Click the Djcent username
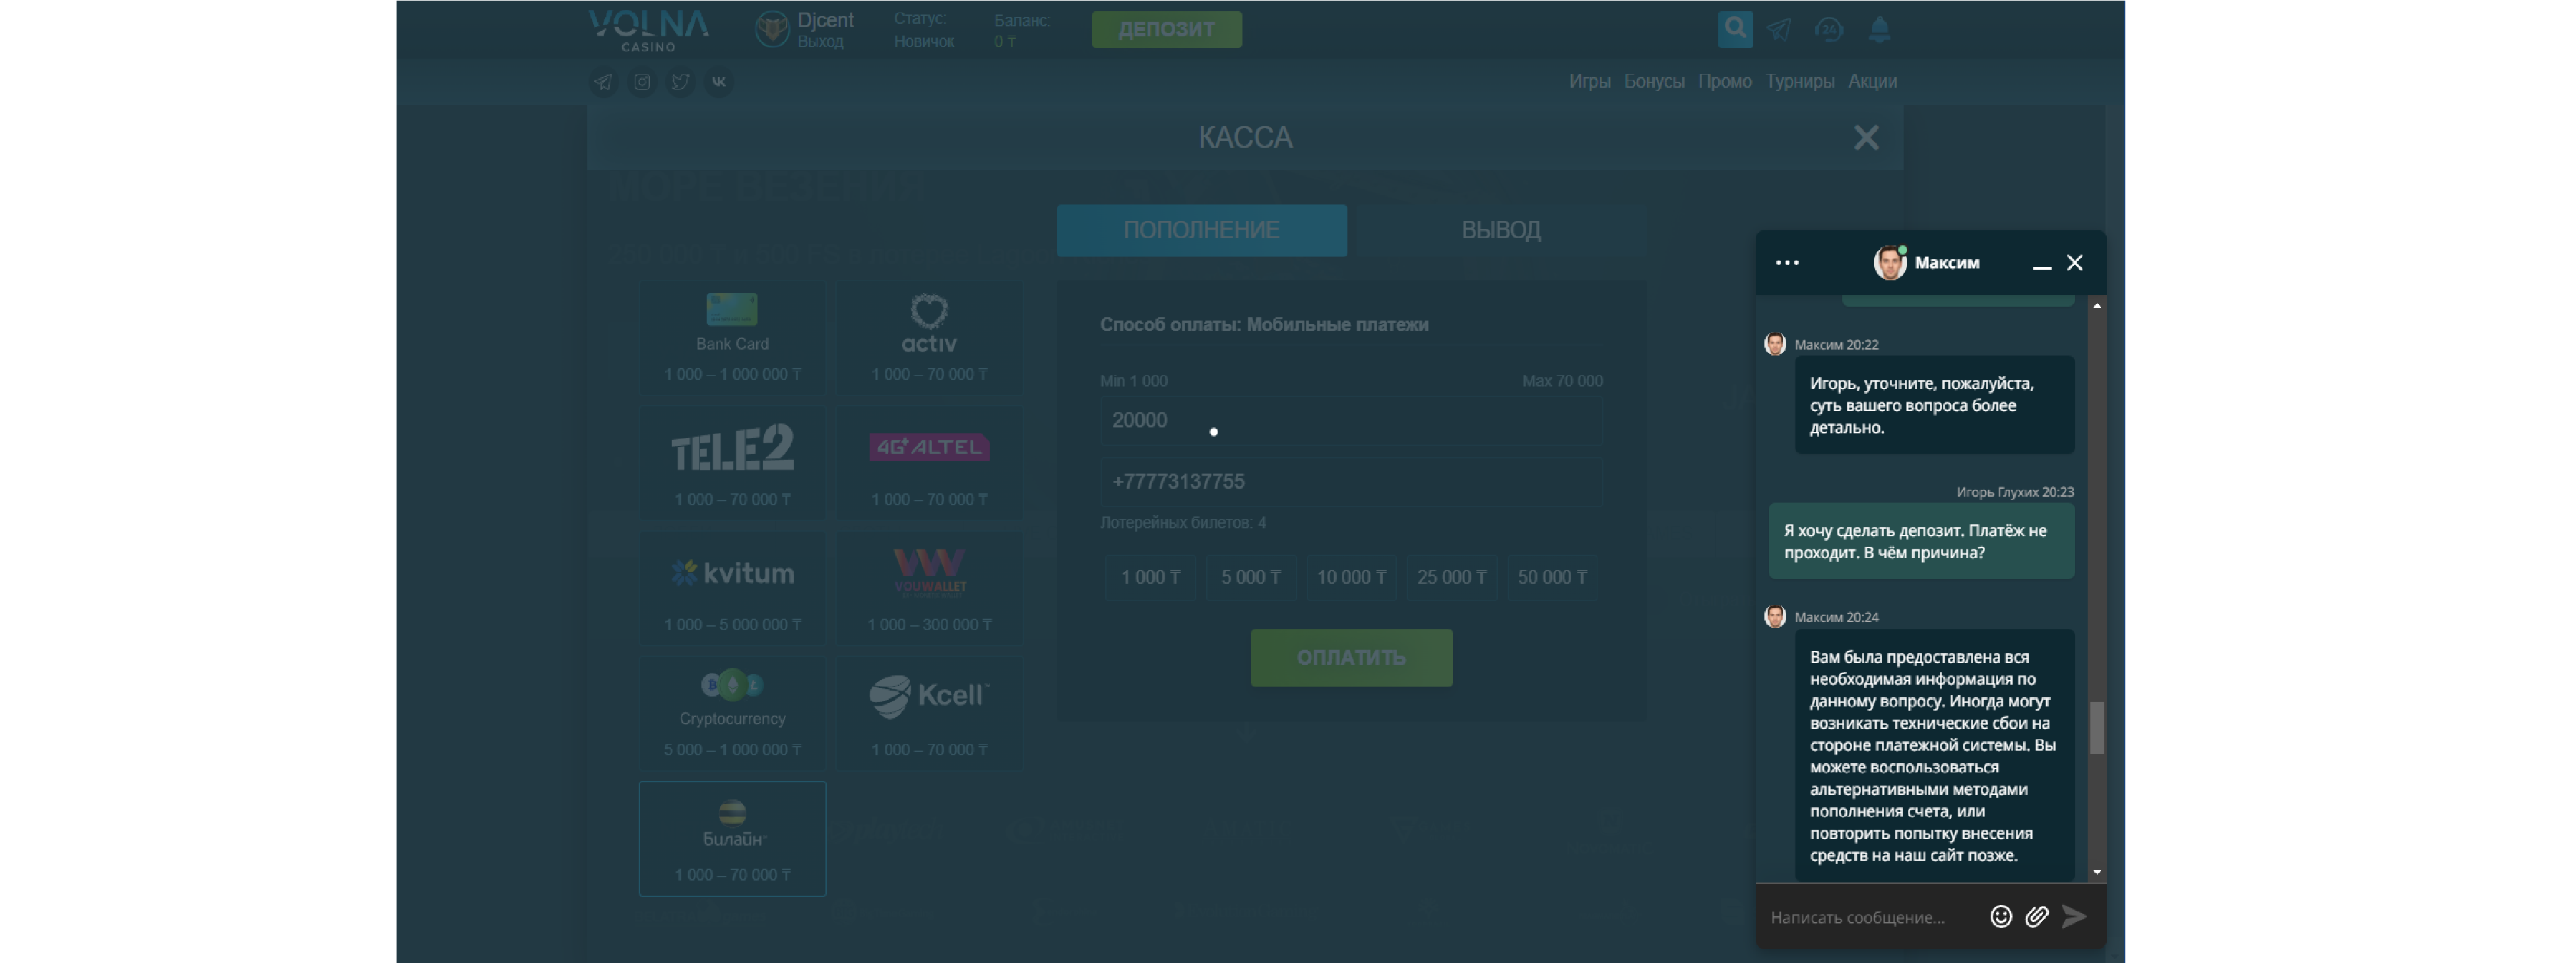 tap(825, 20)
